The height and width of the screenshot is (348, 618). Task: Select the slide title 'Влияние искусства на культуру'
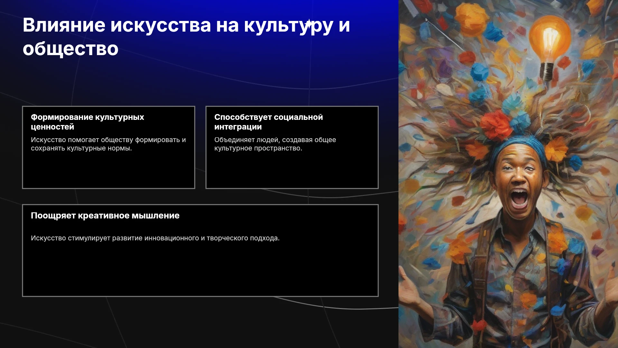[x=178, y=25]
